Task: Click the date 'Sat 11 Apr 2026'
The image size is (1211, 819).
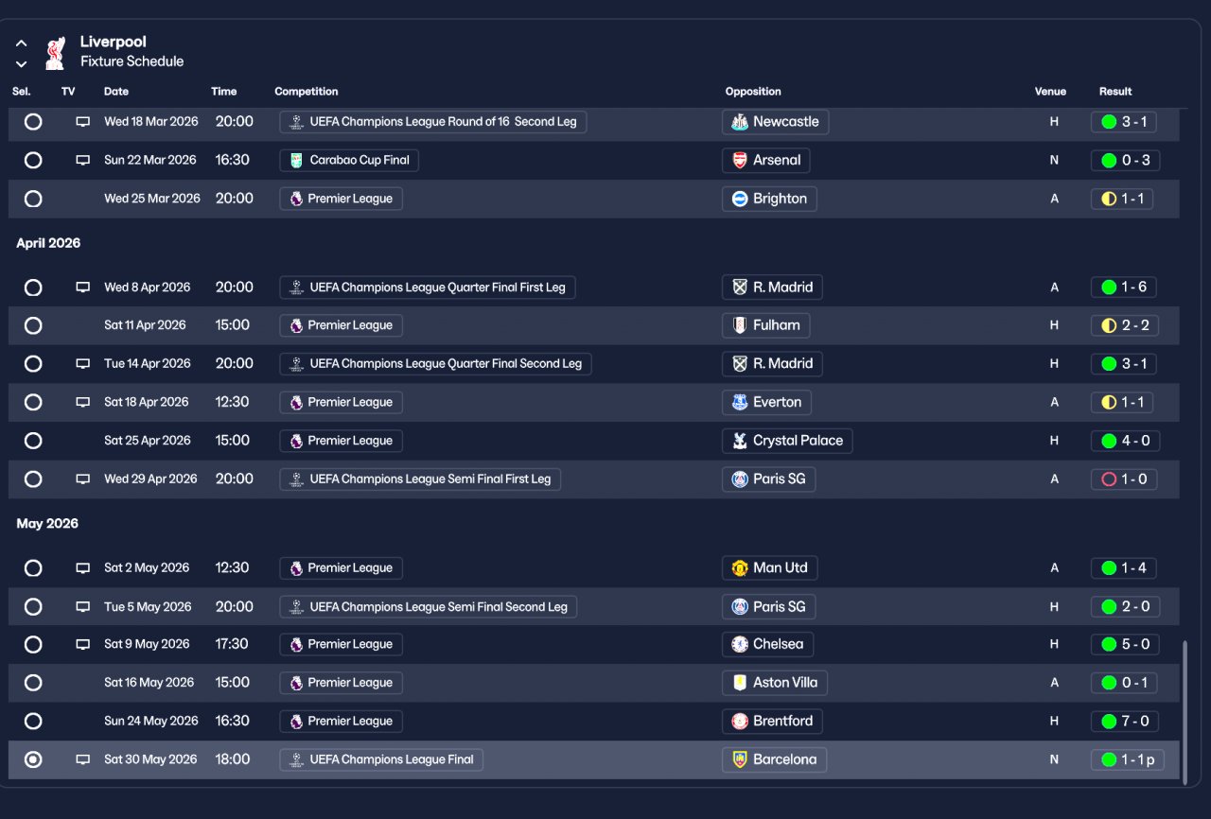Action: (x=145, y=325)
